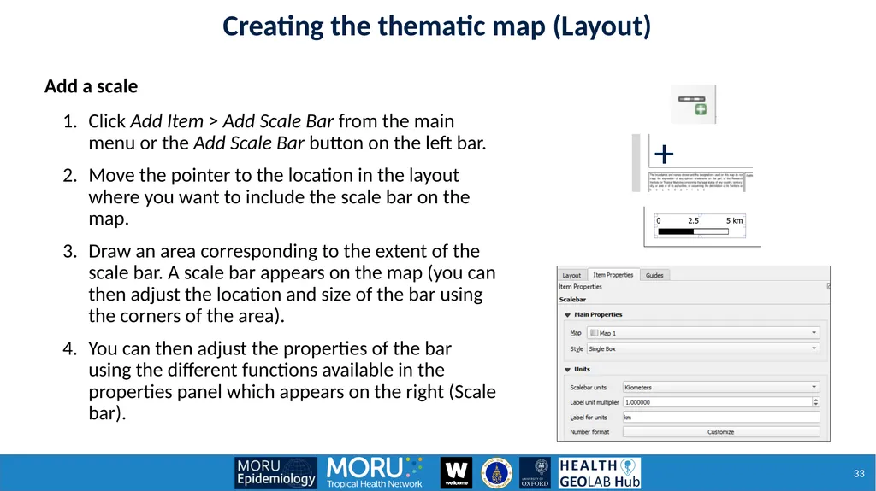
Task: Open the Guides tab
Action: point(654,275)
